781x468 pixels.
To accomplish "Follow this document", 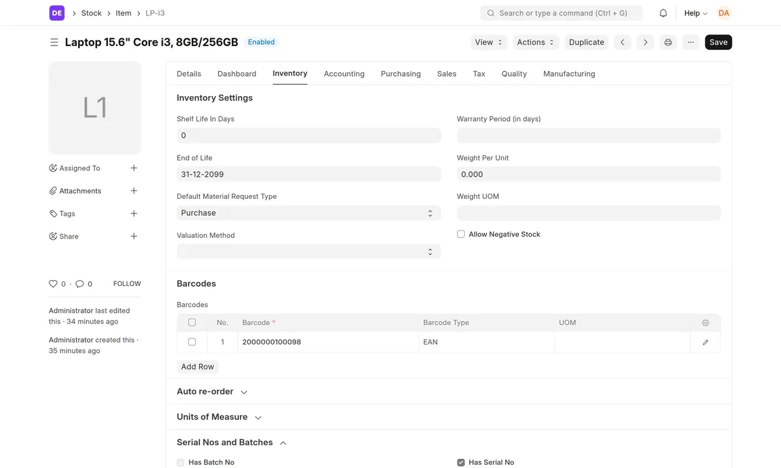I will click(127, 284).
